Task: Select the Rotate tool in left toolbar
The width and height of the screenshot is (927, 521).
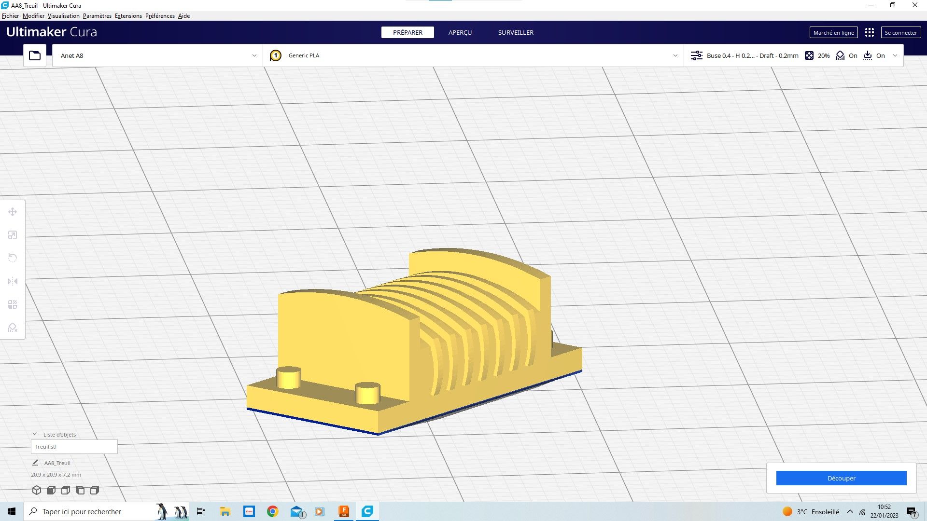Action: point(13,258)
